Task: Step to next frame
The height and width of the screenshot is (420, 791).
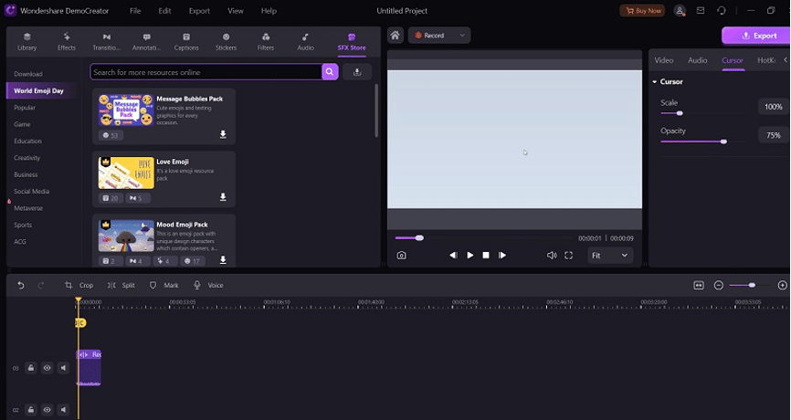Action: pos(502,256)
